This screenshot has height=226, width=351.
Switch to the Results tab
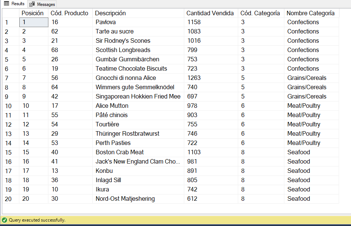click(x=14, y=4)
